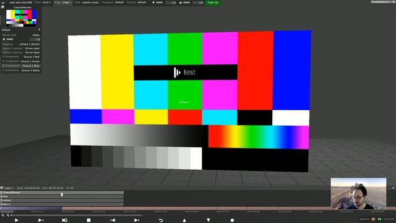Image resolution: width=396 pixels, height=223 pixels.
Task: Open the Devices 'default' menu
Action: coord(136,2)
